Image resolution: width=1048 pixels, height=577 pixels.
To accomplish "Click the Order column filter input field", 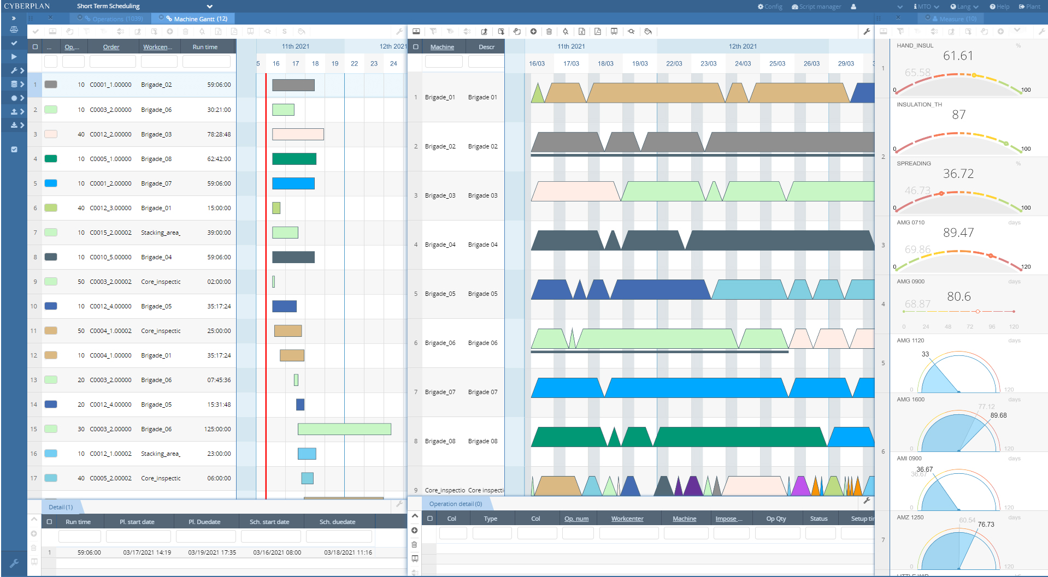I will (x=113, y=62).
